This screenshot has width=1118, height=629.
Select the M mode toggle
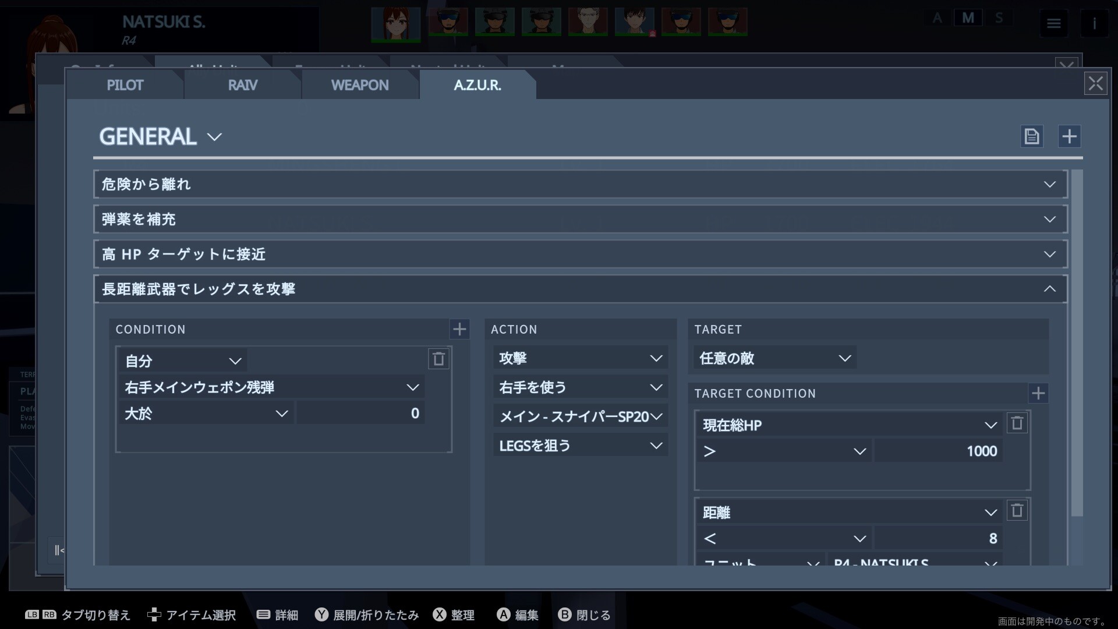point(968,18)
